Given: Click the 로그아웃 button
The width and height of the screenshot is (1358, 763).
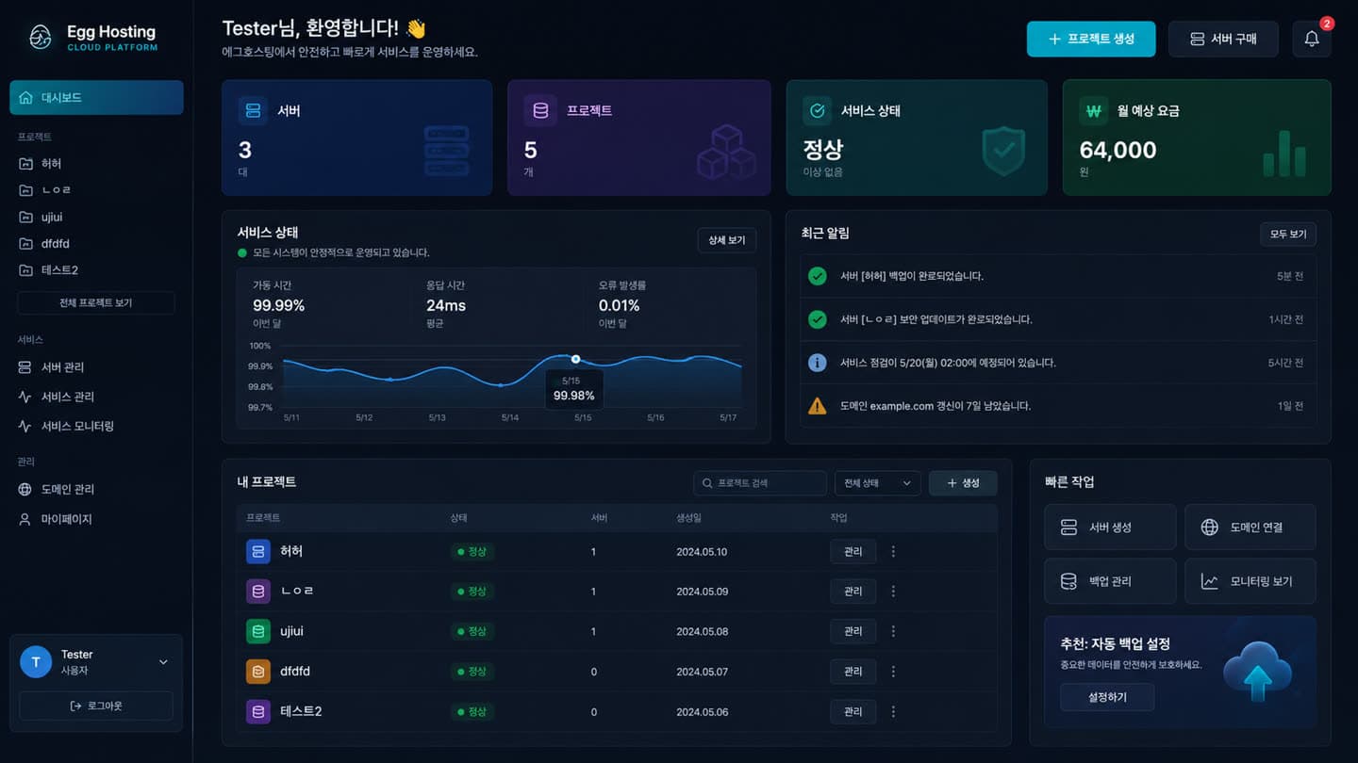Looking at the screenshot, I should click(x=96, y=706).
